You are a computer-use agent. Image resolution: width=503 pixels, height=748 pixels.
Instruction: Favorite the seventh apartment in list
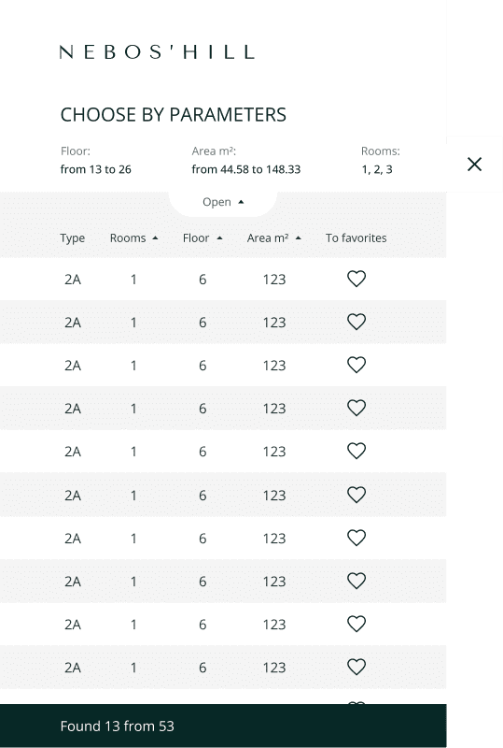[x=356, y=538]
